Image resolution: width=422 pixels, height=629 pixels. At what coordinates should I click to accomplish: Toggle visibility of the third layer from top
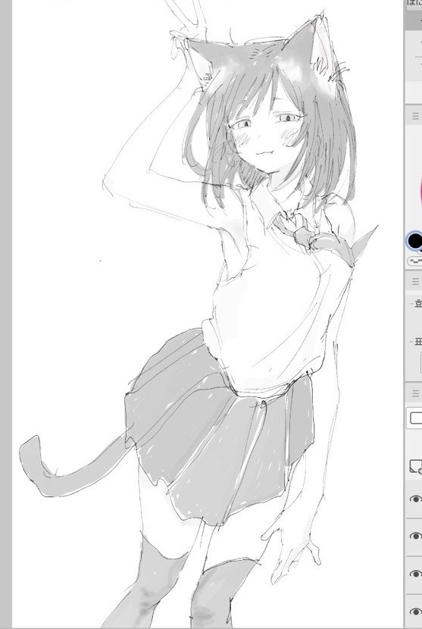pos(416,574)
